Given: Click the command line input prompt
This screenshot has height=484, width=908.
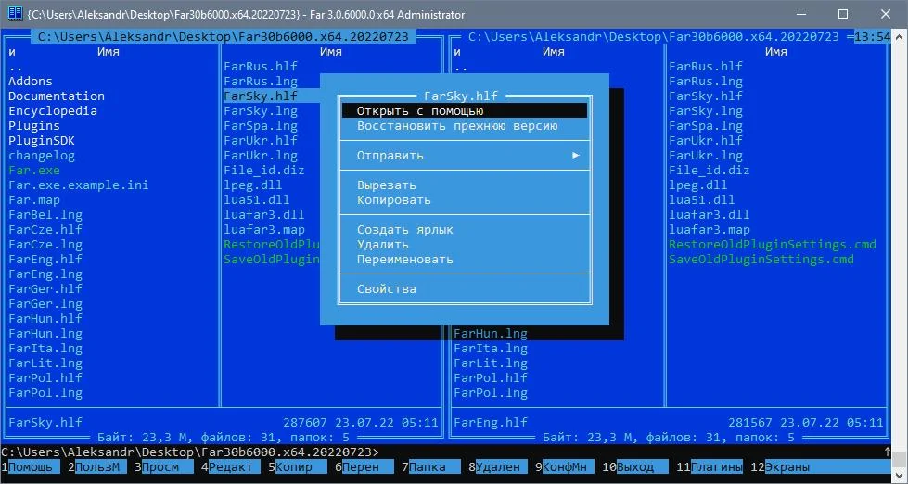Looking at the screenshot, I should point(556,452).
